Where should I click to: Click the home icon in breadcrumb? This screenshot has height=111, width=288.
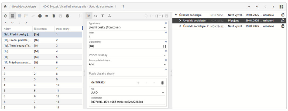click(x=5, y=6)
